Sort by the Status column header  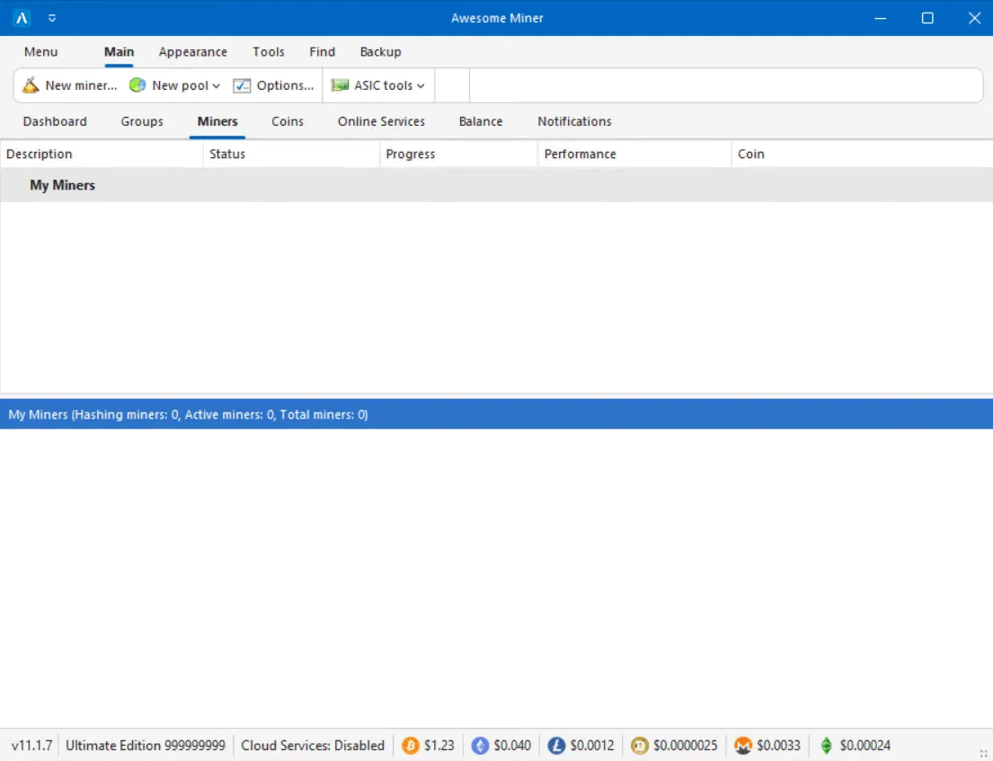[291, 154]
